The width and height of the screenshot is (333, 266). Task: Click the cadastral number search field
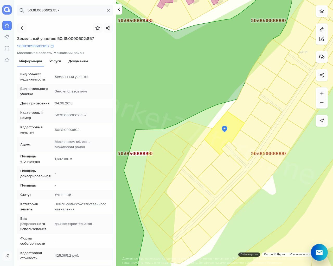(x=65, y=10)
